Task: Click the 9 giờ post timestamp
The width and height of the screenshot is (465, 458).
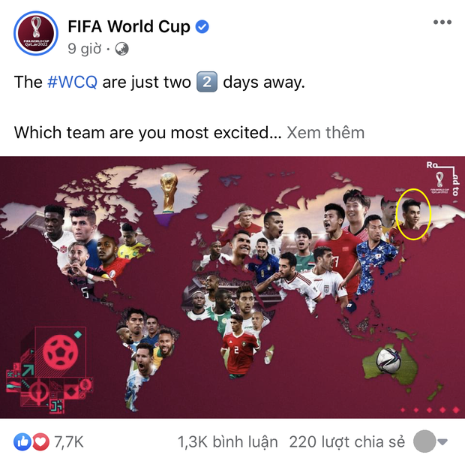Action: [85, 48]
